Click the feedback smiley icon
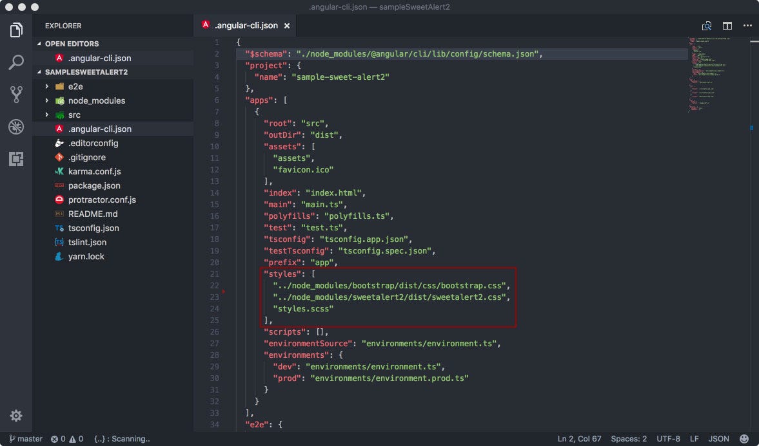759x446 pixels. tap(744, 439)
